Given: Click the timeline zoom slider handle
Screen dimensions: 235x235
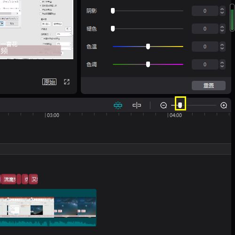Looking at the screenshot, I should click(180, 105).
